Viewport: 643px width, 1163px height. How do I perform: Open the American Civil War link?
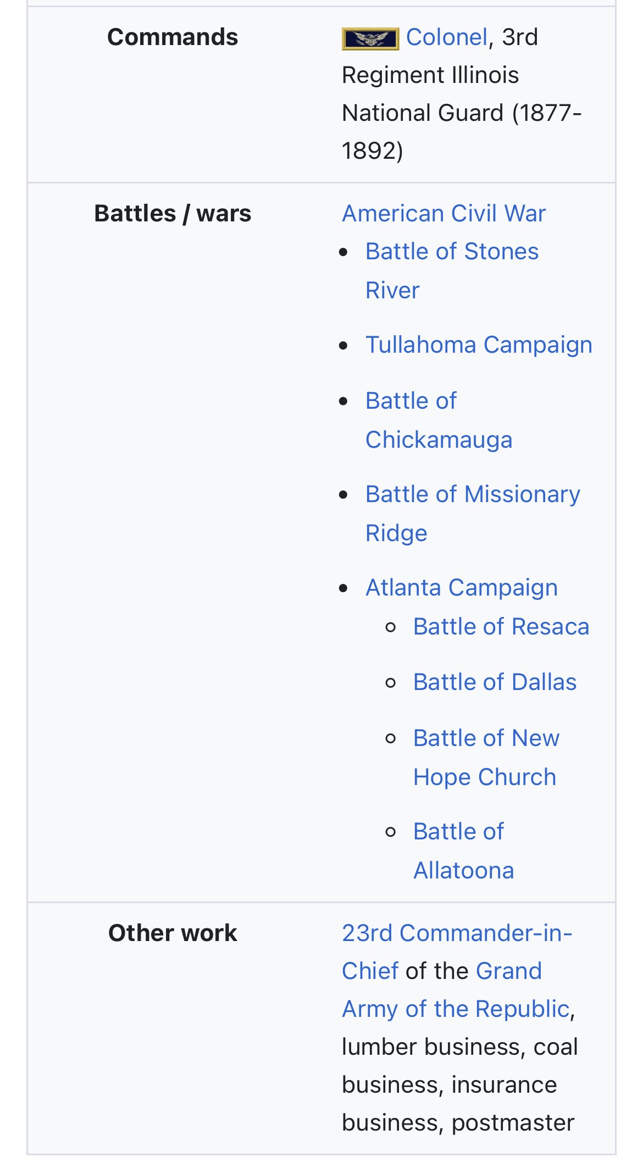coord(444,213)
